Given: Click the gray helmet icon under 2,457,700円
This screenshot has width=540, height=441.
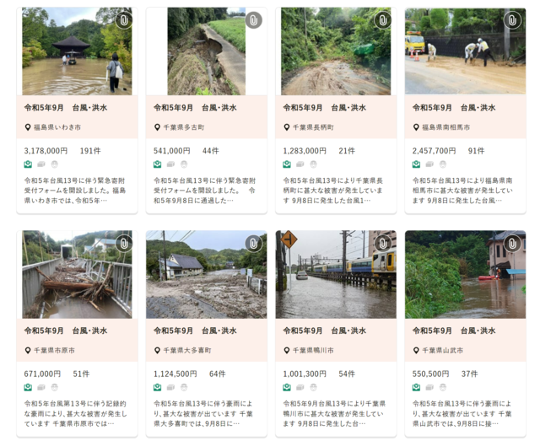Looking at the screenshot, I should (x=443, y=164).
